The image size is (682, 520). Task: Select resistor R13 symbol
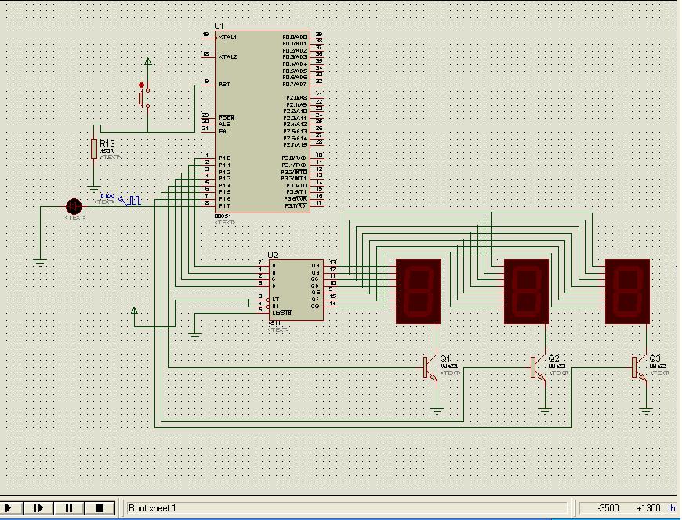tap(94, 148)
